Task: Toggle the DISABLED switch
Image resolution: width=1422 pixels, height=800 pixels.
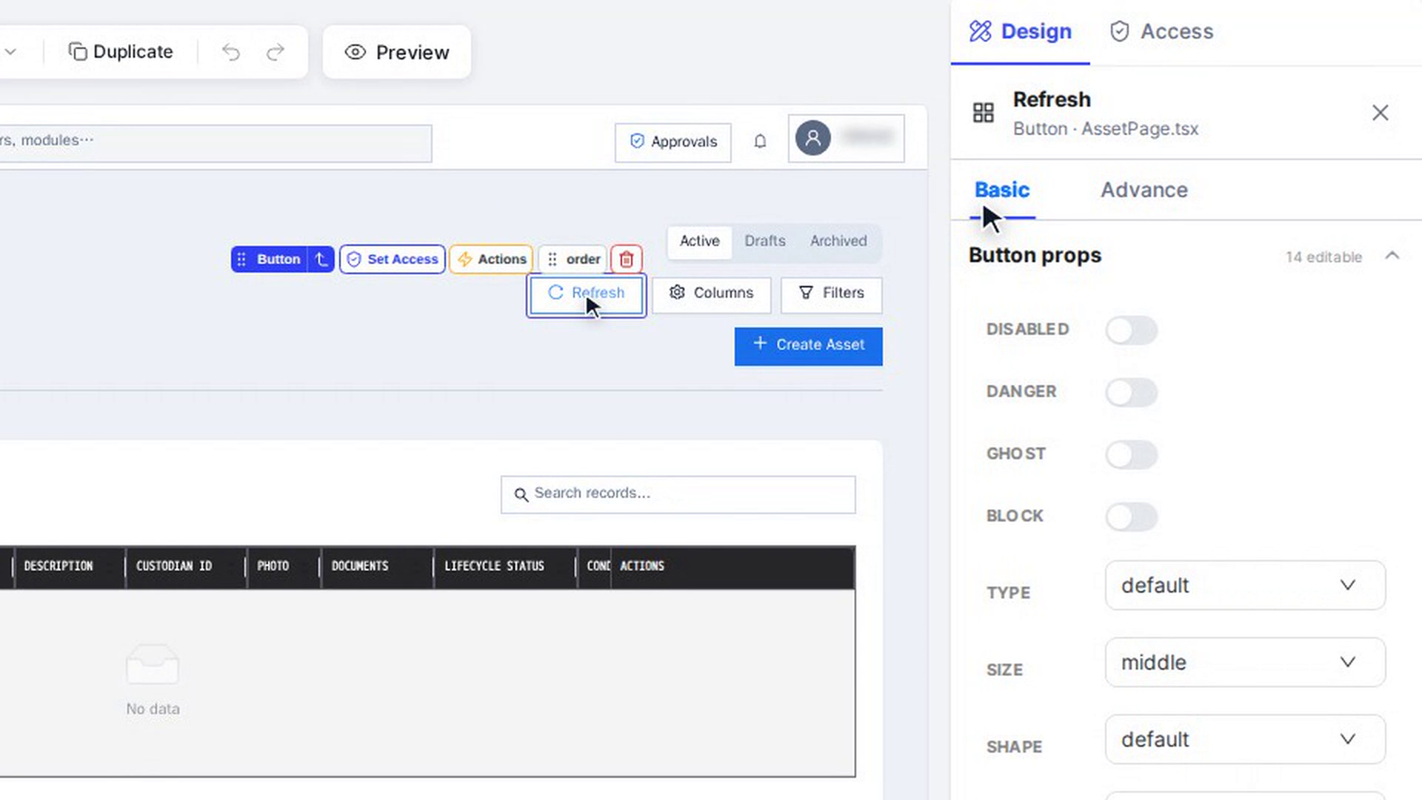Action: pos(1132,330)
